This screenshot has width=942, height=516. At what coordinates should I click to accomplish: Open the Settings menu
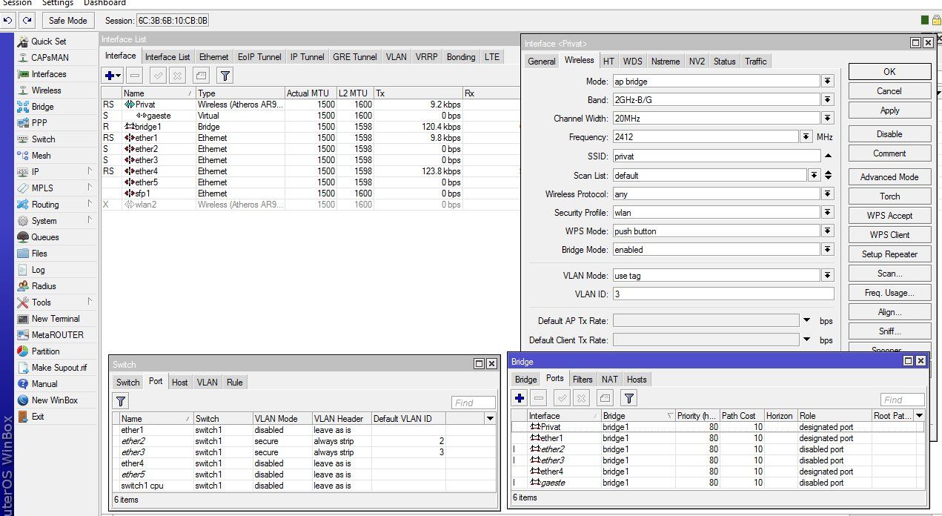click(x=58, y=4)
